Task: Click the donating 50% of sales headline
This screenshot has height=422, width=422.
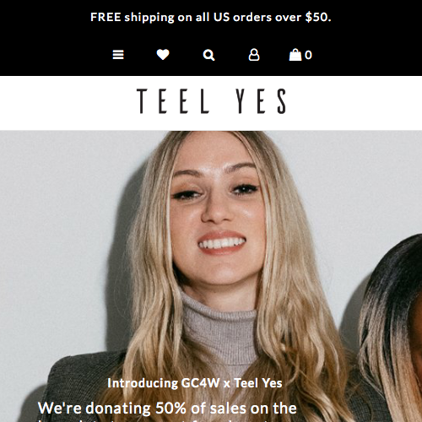Action: tap(167, 408)
